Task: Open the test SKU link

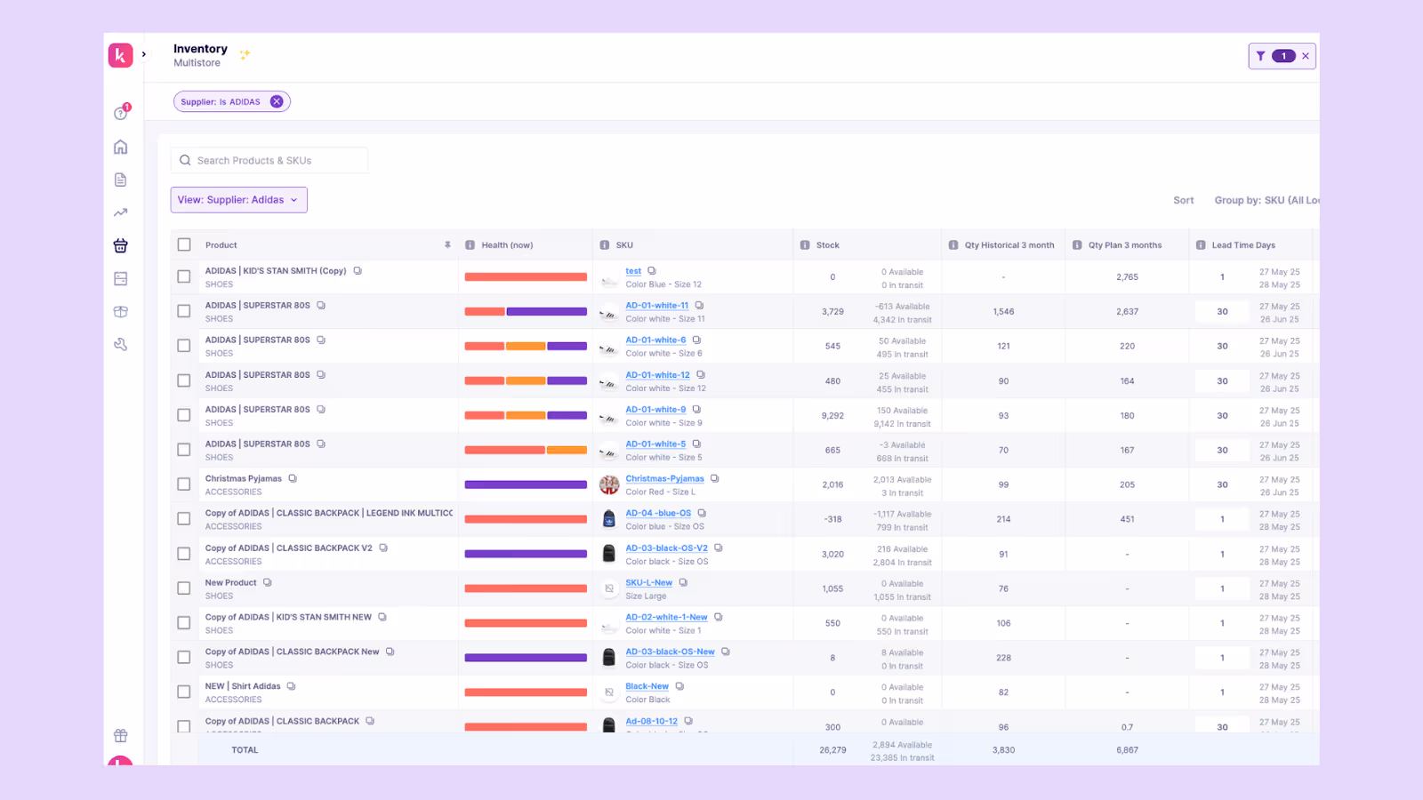Action: coord(633,271)
